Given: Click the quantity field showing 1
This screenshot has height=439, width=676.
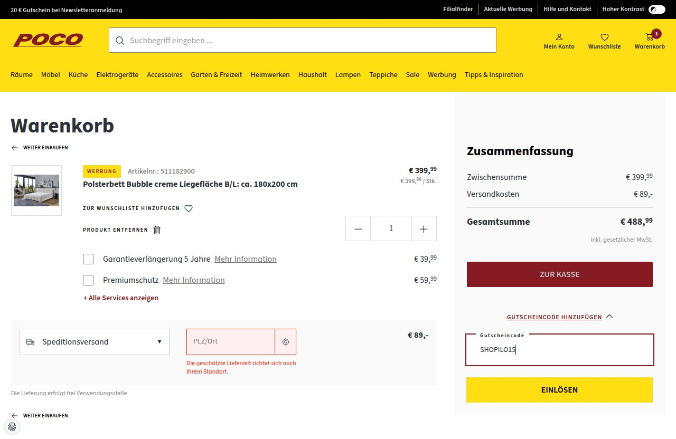Looking at the screenshot, I should point(391,228).
